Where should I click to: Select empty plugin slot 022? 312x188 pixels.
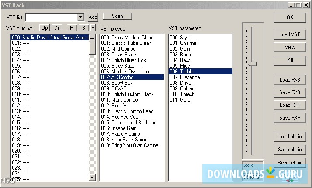[50, 162]
